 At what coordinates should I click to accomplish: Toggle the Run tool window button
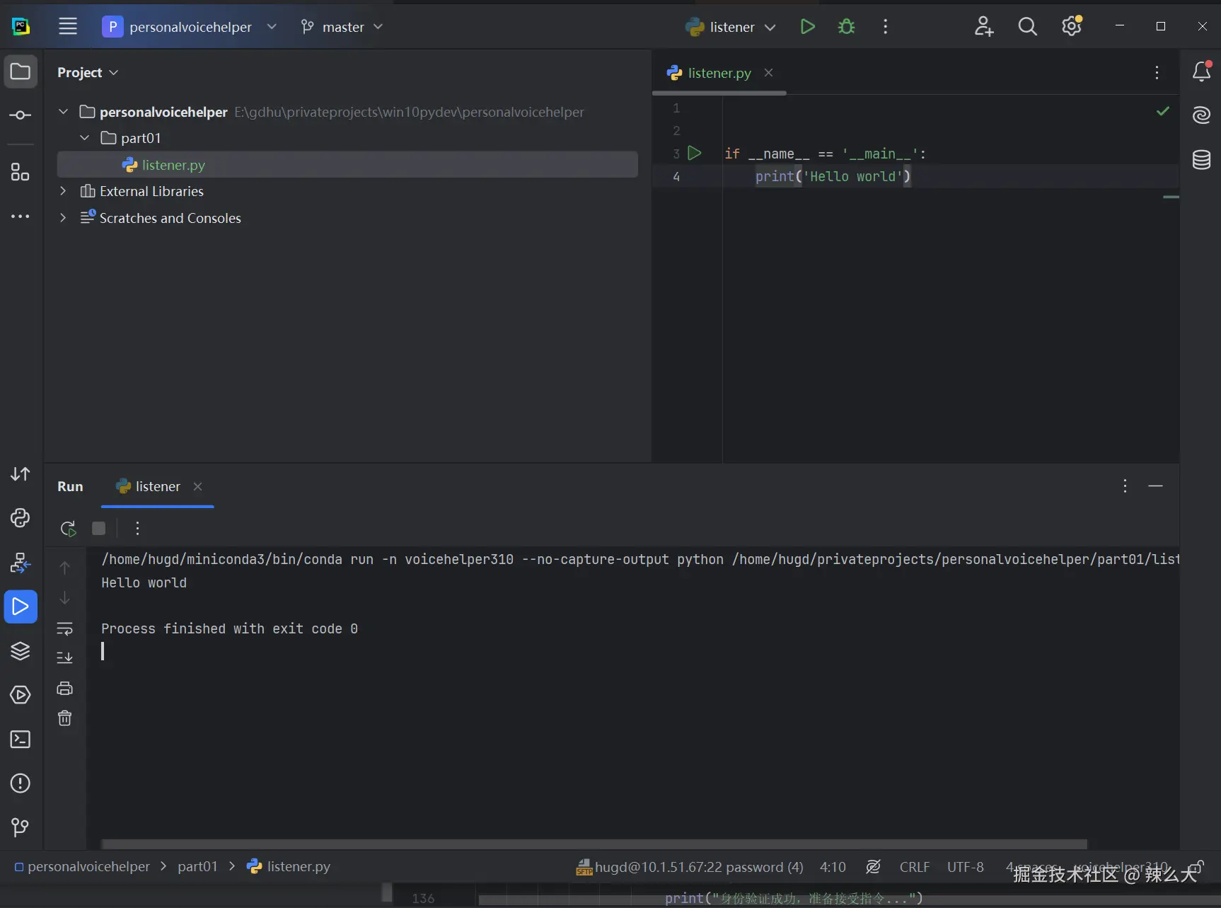(x=21, y=607)
